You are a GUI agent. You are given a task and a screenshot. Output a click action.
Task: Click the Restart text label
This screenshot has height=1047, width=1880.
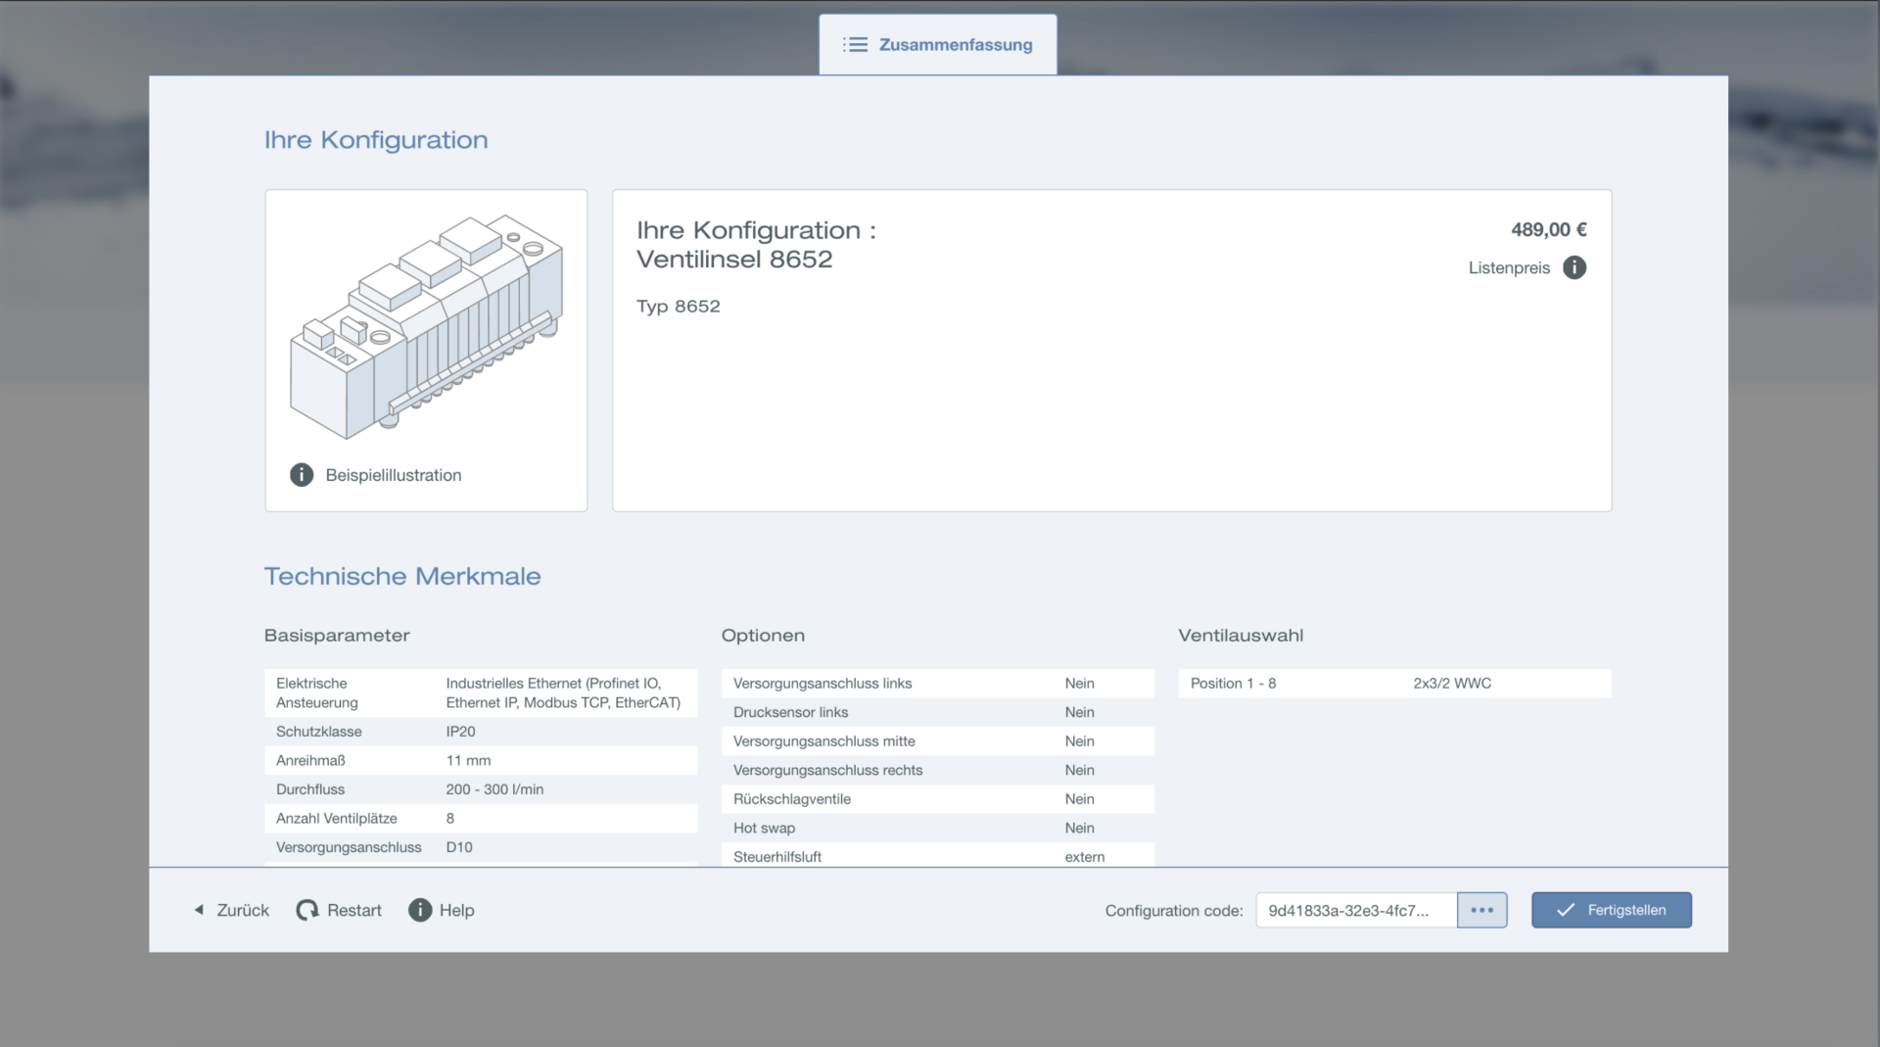[x=353, y=910]
